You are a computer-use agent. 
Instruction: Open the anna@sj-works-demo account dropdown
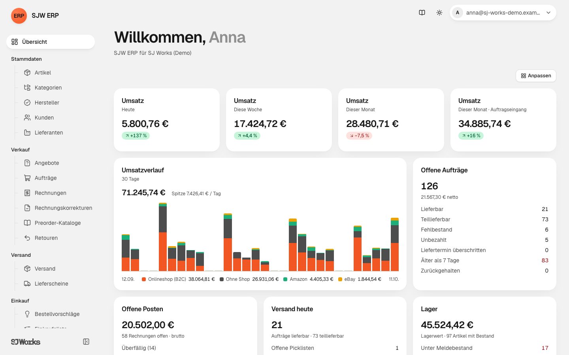pos(503,13)
